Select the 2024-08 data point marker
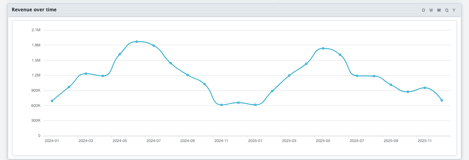The height and width of the screenshot is (160, 469). (171, 63)
